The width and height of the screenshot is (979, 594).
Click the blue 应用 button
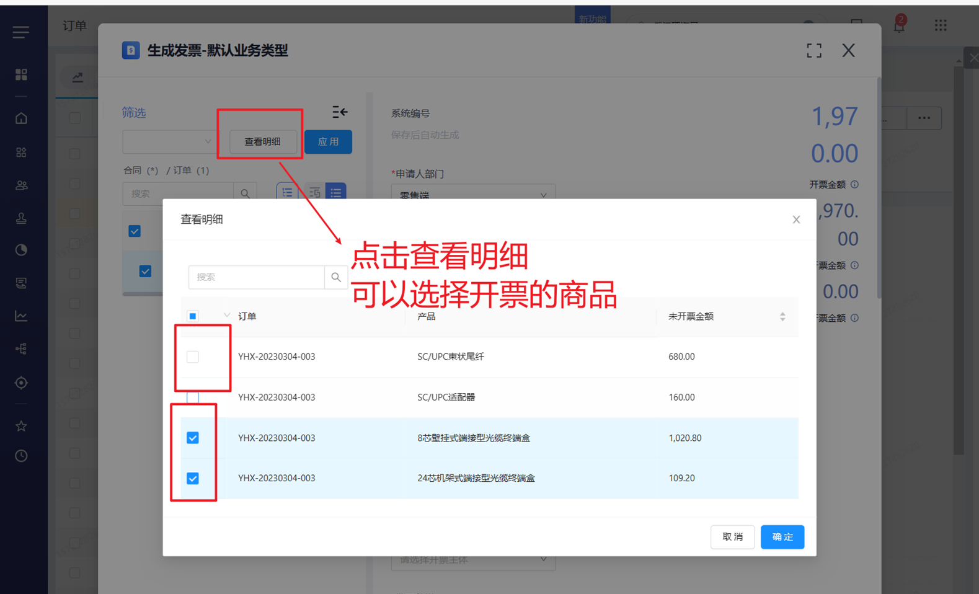coord(328,142)
